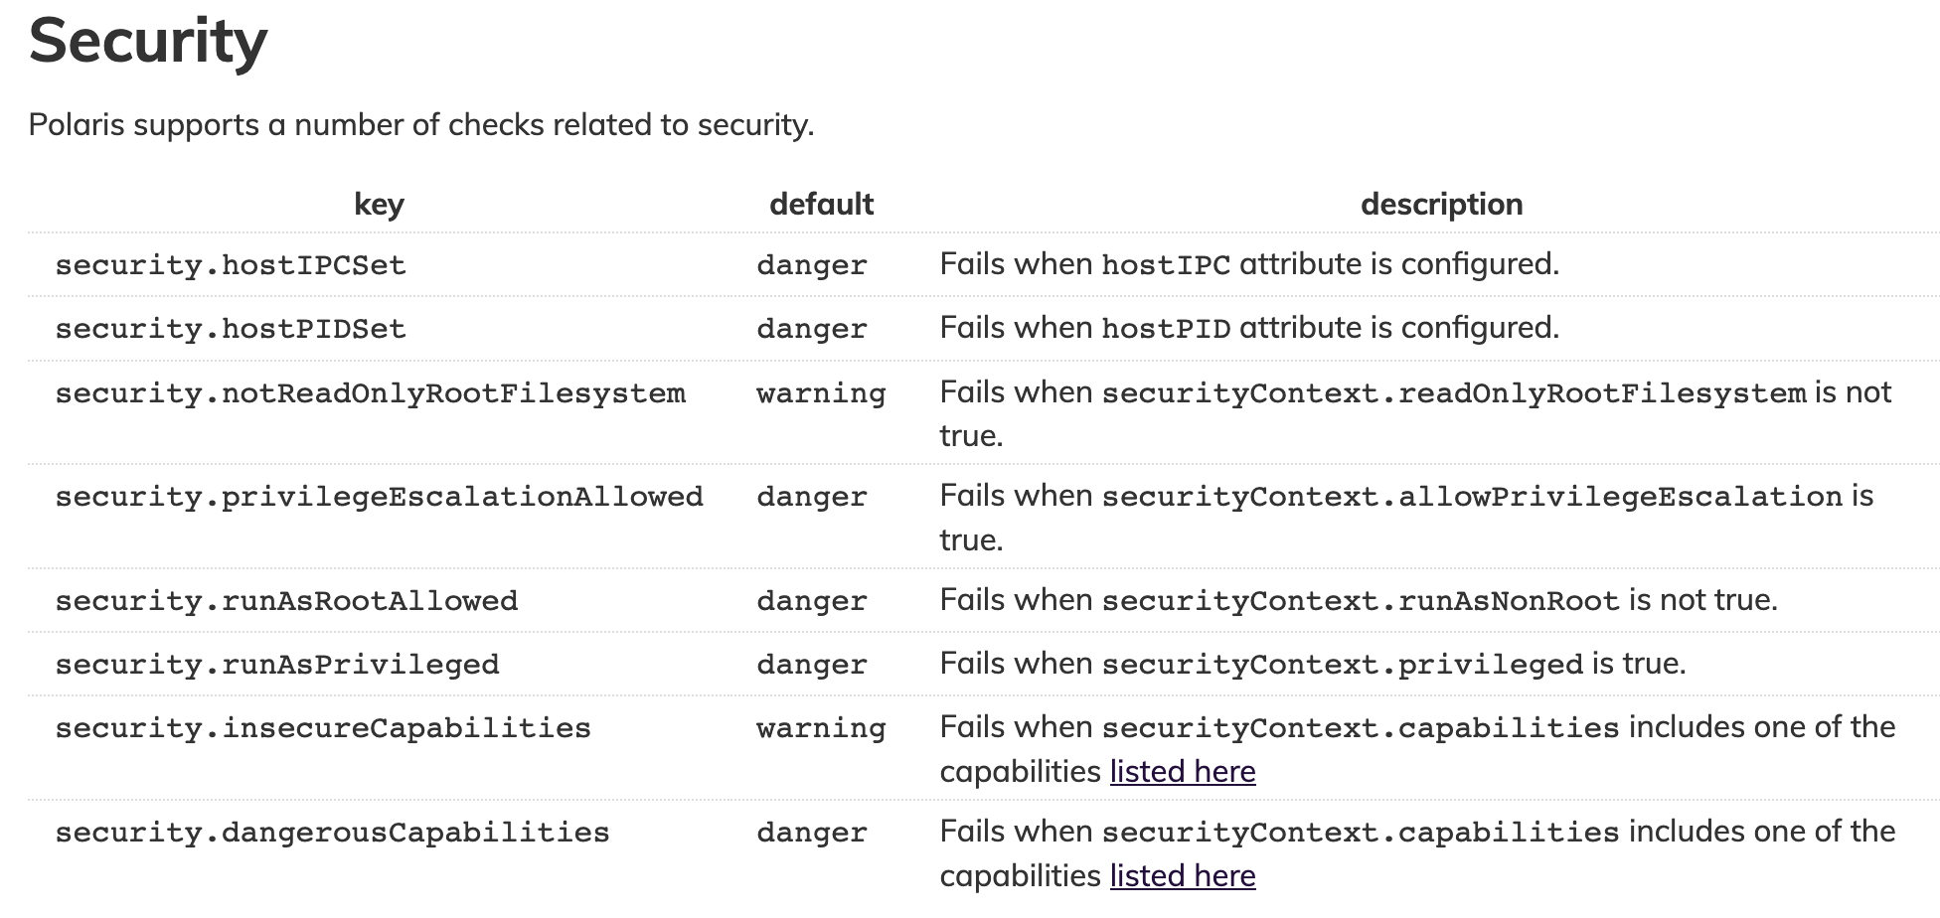
Task: Click the "default" column header
Action: pyautogui.click(x=821, y=205)
